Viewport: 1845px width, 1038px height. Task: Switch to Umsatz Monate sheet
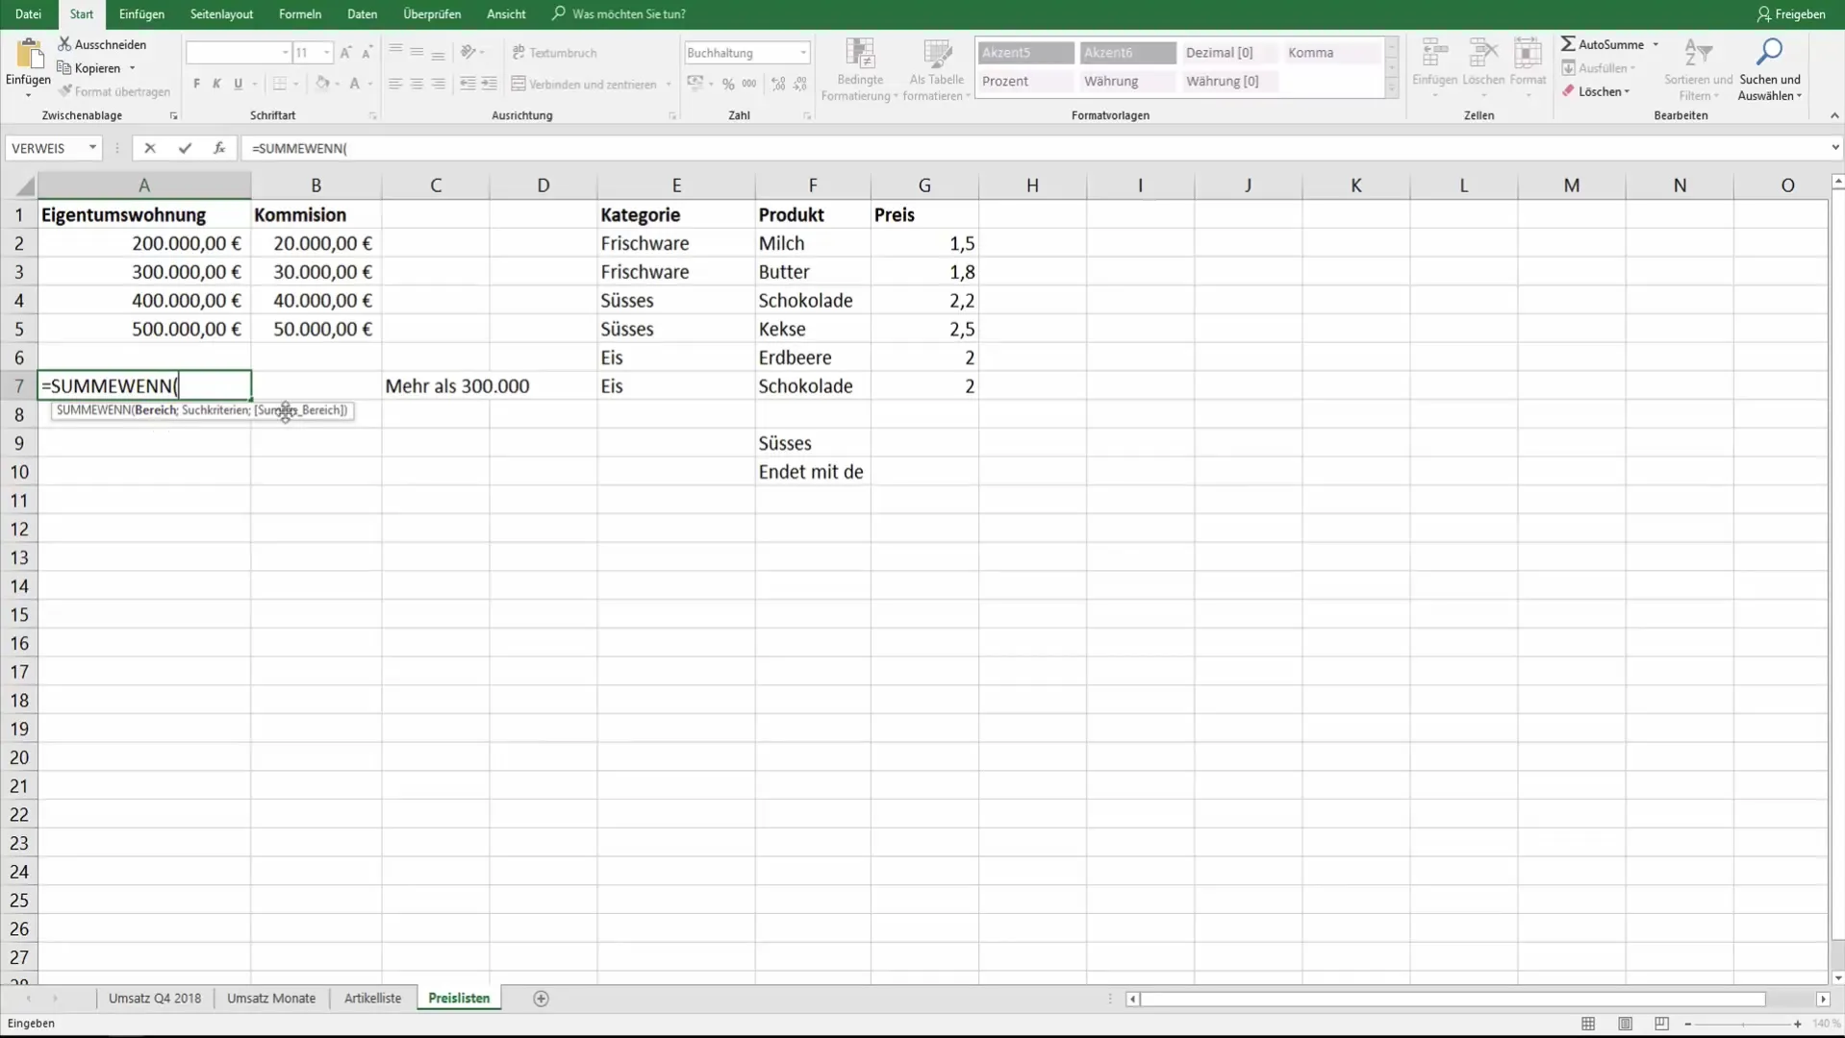[x=271, y=999]
